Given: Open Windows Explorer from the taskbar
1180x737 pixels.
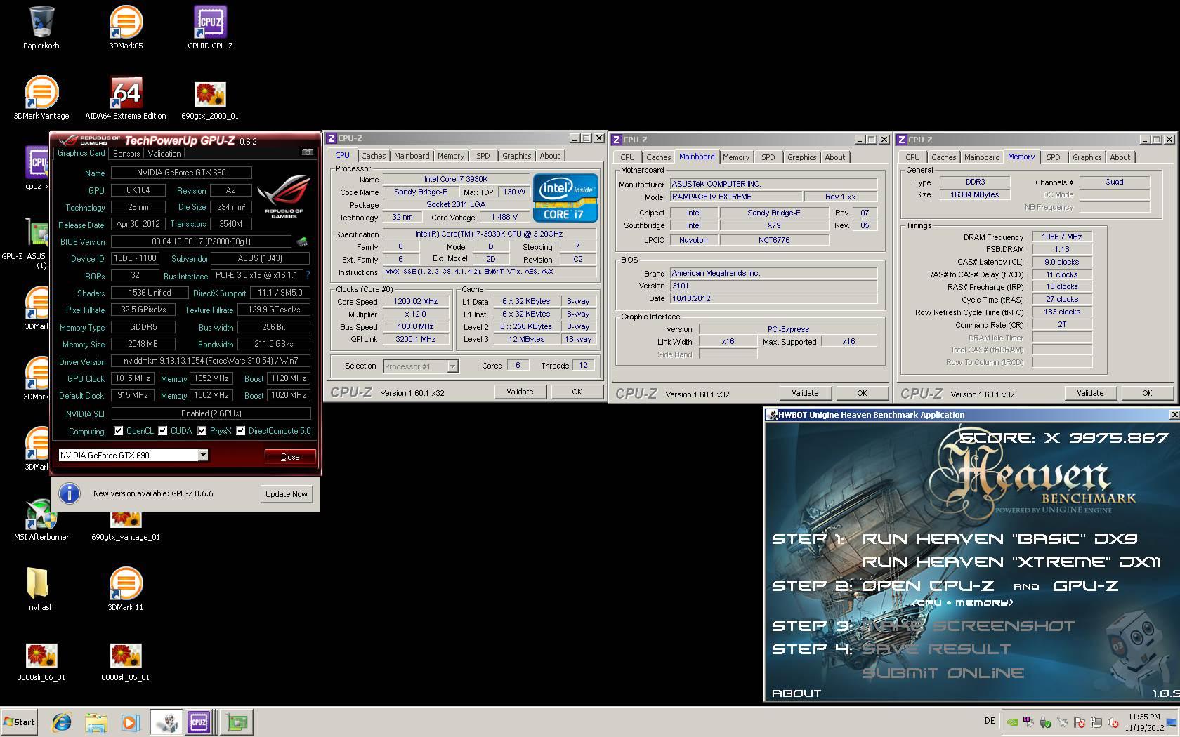Looking at the screenshot, I should [96, 722].
